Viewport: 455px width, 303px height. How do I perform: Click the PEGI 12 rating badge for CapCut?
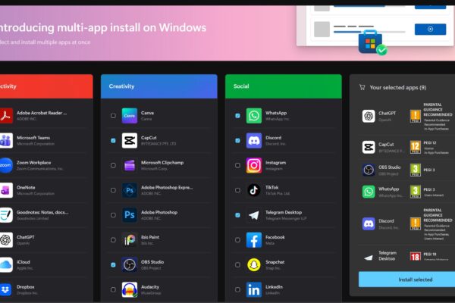click(416, 147)
